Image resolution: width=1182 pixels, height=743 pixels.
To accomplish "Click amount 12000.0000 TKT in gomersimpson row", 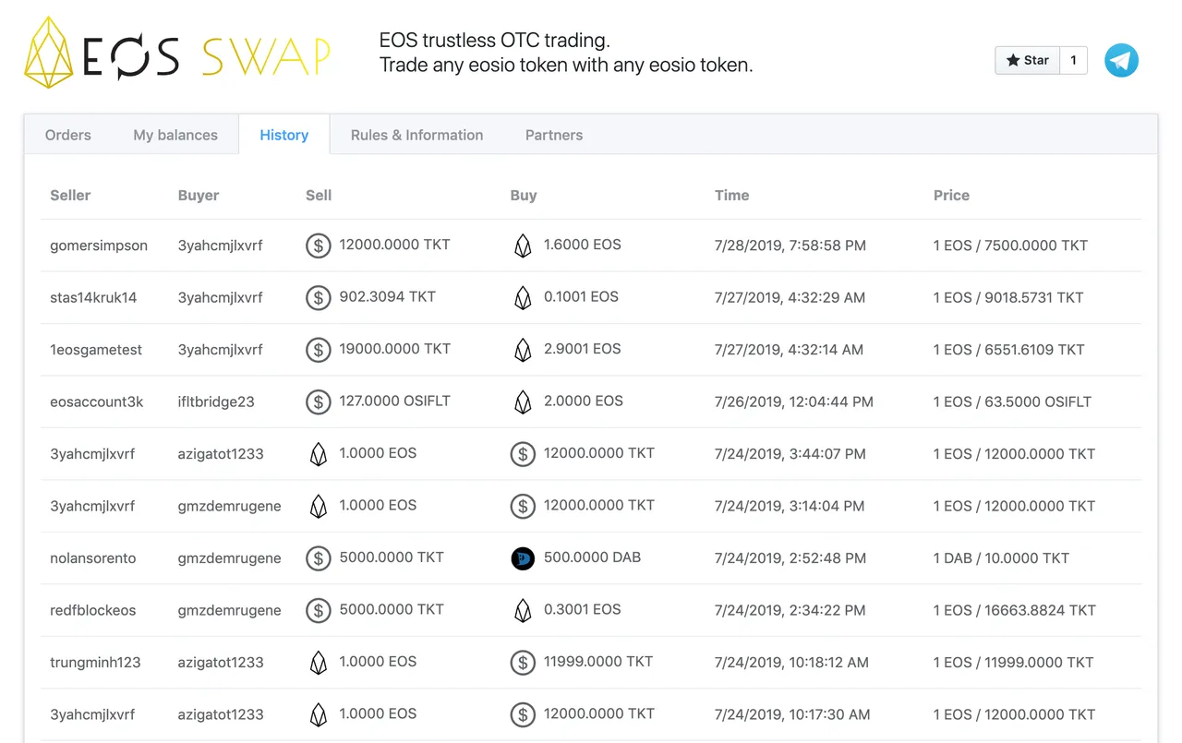I will point(395,245).
